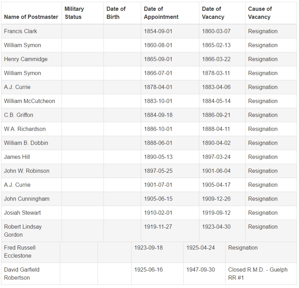Select the C.B. Griffon name cell

pyautogui.click(x=19, y=115)
